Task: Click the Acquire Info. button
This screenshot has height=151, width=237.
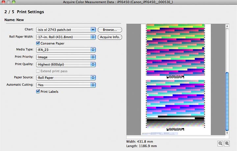Action: 110,37
